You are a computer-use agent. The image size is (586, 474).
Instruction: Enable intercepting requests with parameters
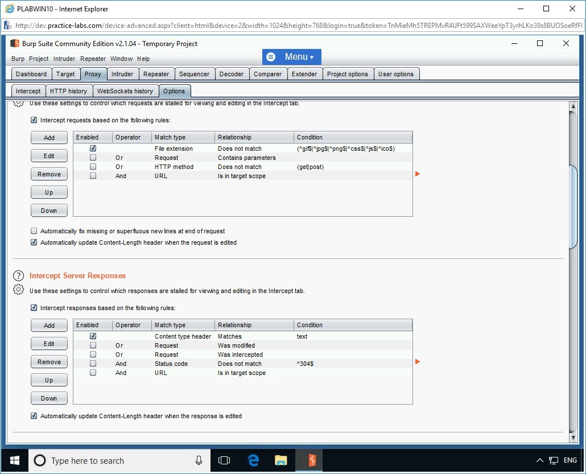tap(92, 157)
